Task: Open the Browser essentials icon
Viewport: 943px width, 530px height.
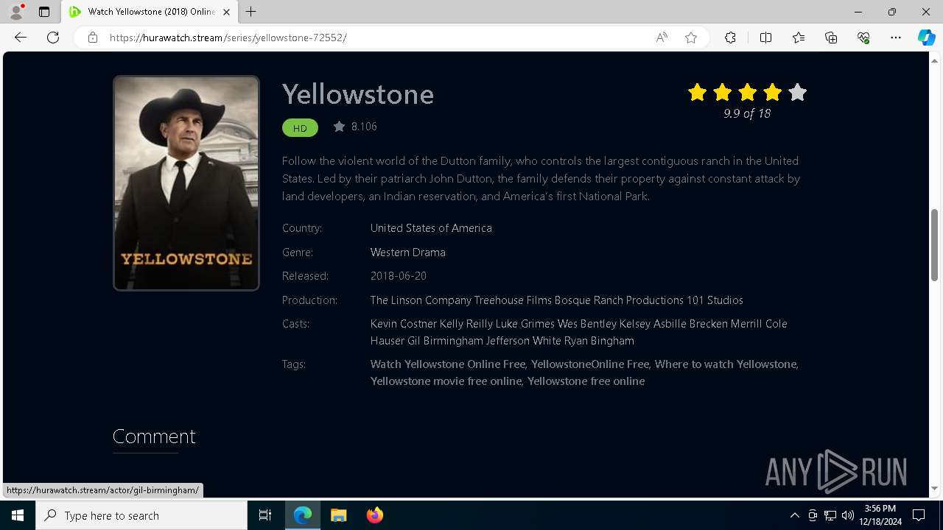Action: [863, 38]
